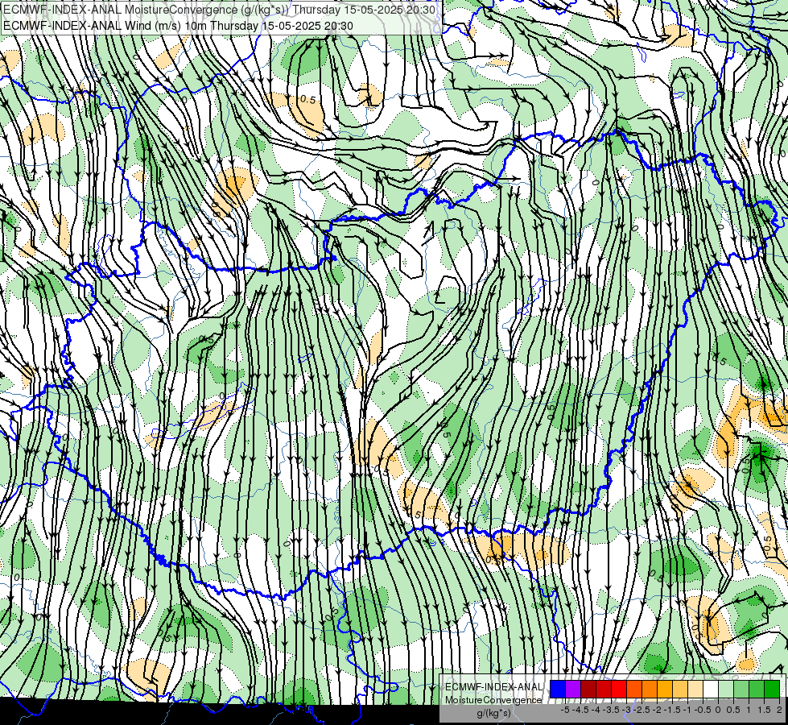Viewport: 788px width, 725px height.
Task: Click the legend text MoistureConvergence
Action: click(493, 700)
